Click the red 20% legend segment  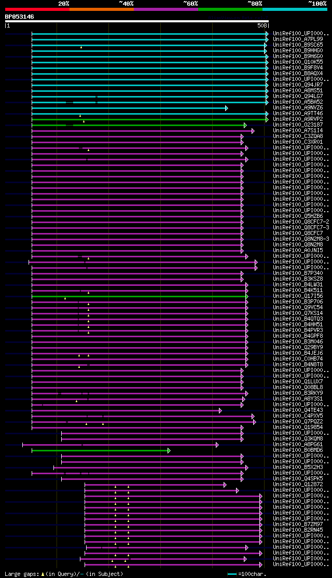(x=37, y=9)
